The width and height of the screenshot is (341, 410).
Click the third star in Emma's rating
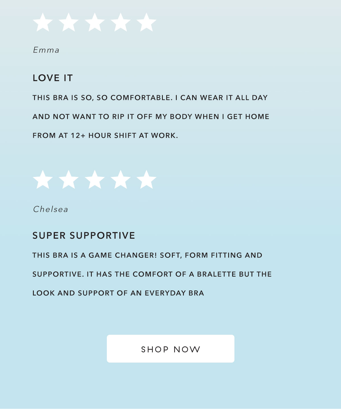pyautogui.click(x=95, y=22)
